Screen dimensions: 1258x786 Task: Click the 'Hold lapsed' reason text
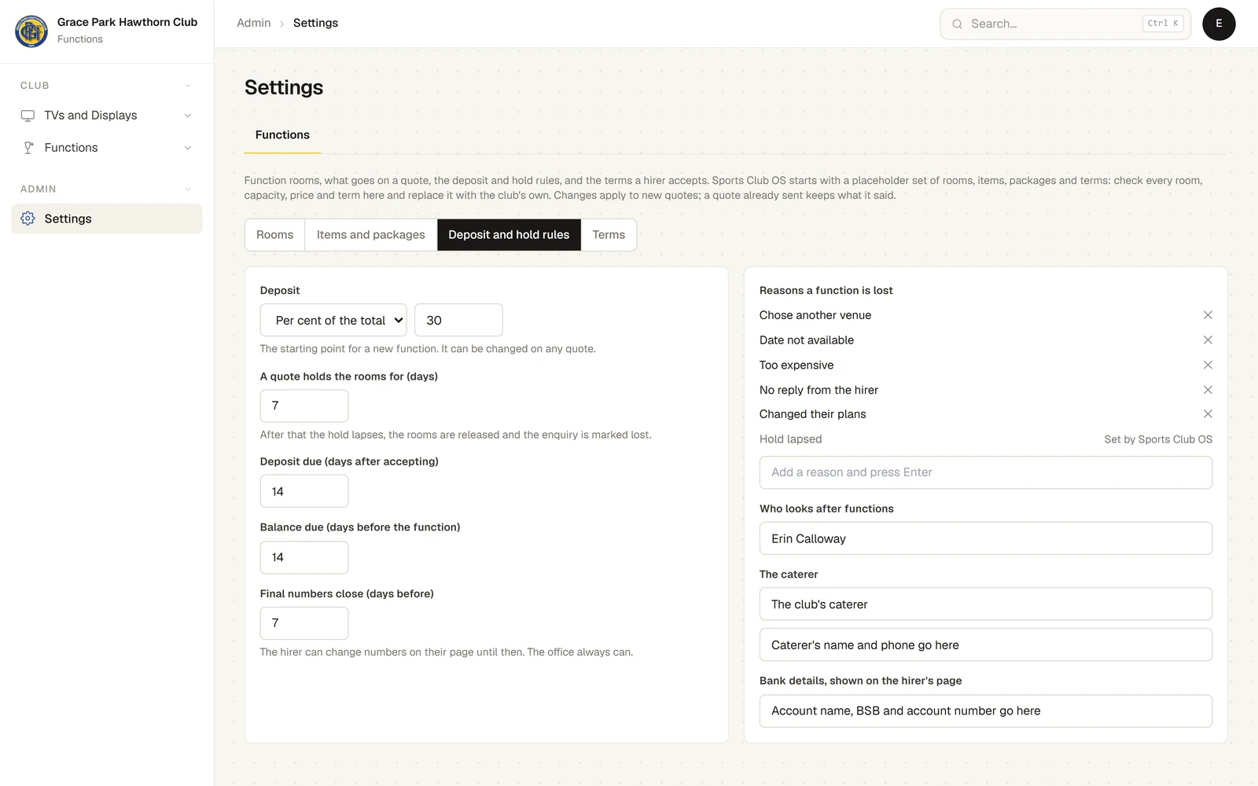coord(790,439)
